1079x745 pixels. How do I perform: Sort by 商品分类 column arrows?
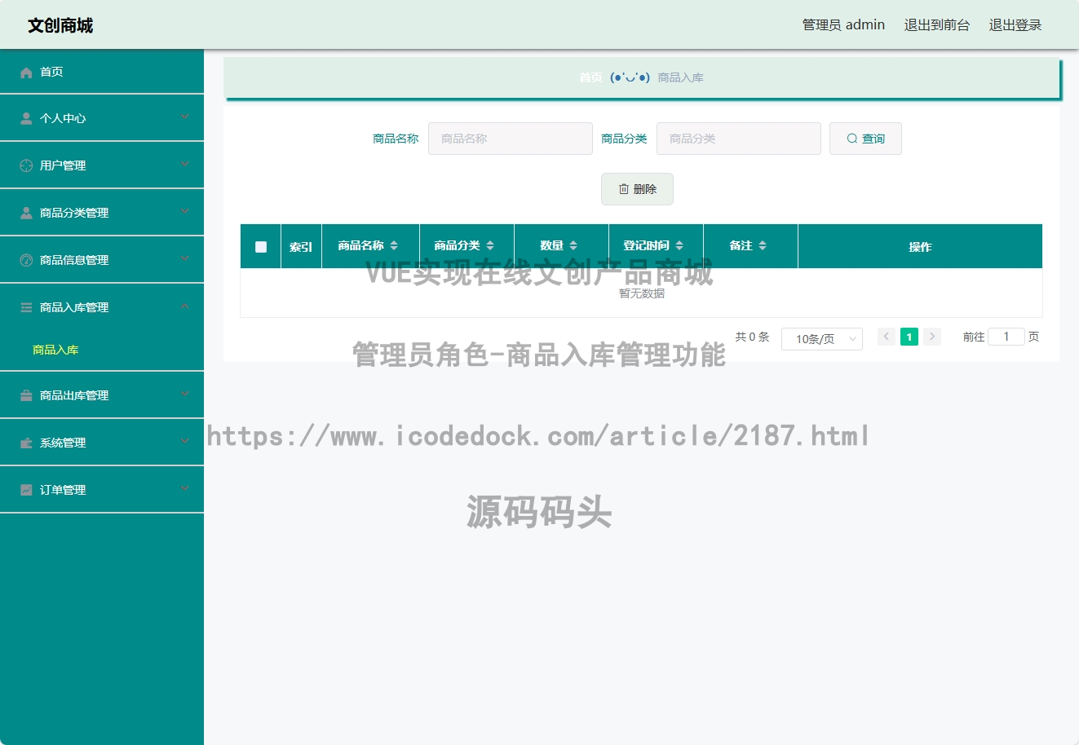click(490, 245)
